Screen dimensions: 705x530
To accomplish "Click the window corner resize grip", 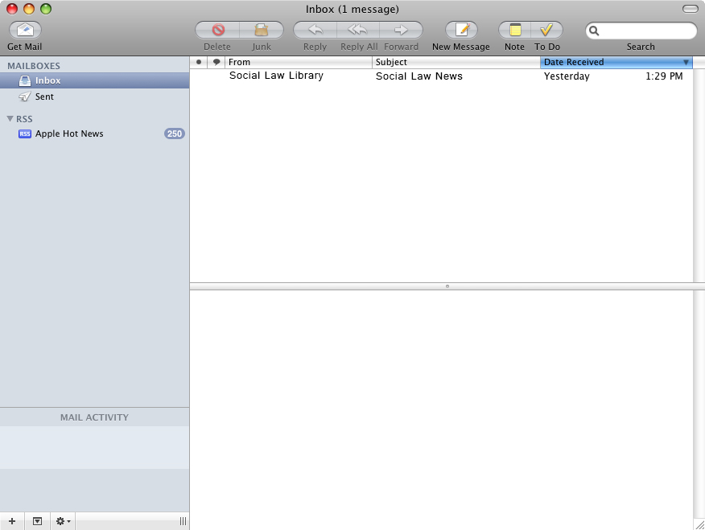I will click(699, 524).
